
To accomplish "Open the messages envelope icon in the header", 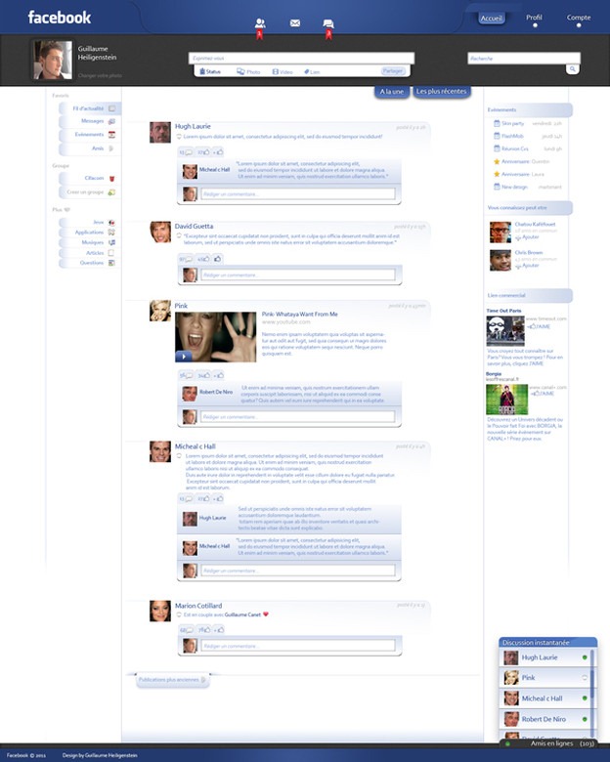I will coord(295,22).
